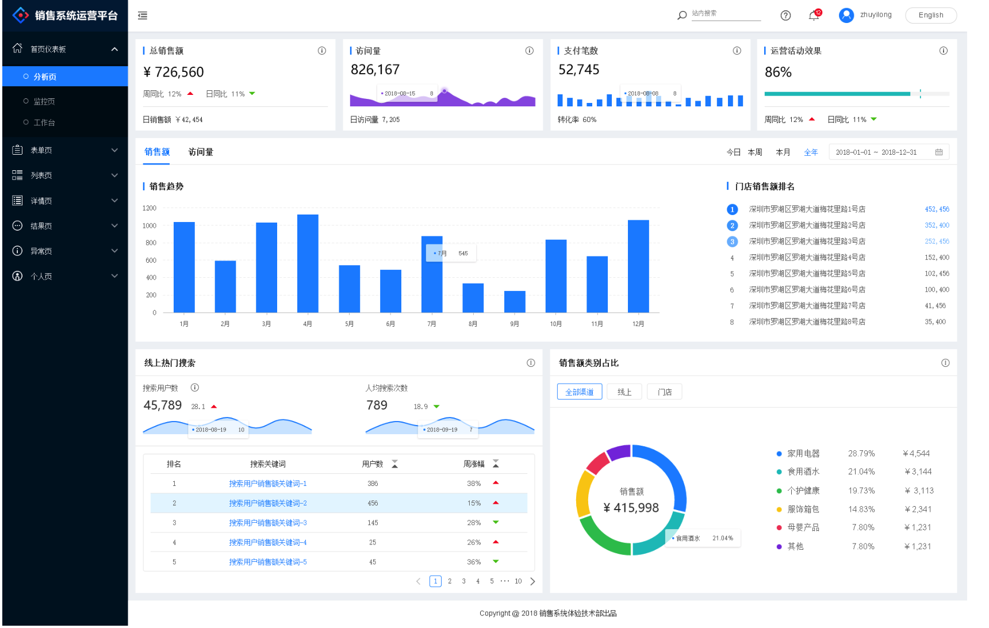Viewport: 989px width, 628px height.
Task: Select 线上 channel option
Action: click(624, 392)
